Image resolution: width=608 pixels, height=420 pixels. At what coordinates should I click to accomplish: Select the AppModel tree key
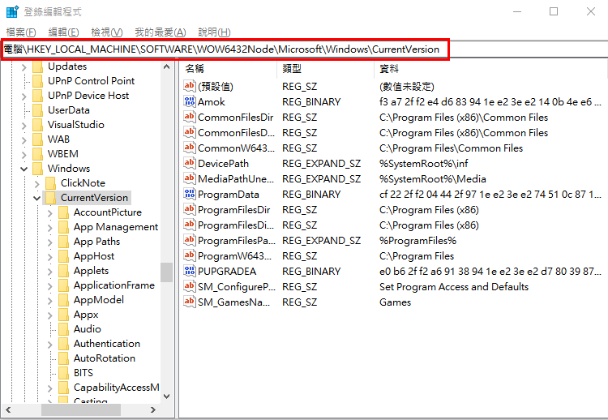pos(99,300)
